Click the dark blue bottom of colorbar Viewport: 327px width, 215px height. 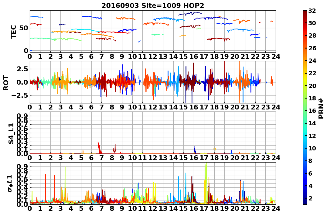[305, 202]
